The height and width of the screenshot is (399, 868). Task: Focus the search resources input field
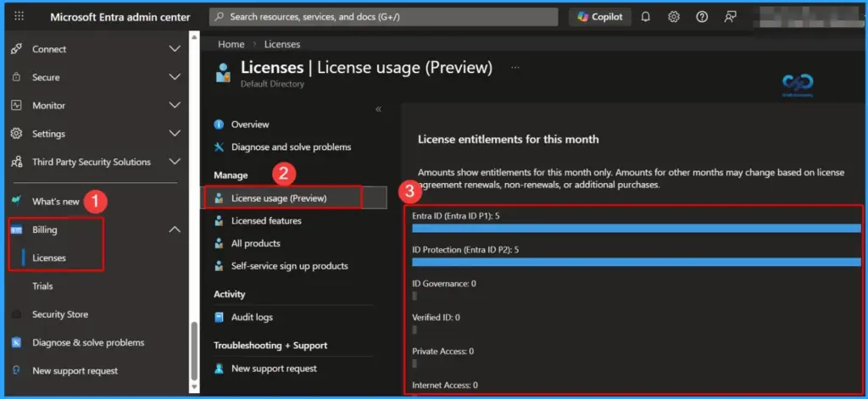pyautogui.click(x=384, y=17)
